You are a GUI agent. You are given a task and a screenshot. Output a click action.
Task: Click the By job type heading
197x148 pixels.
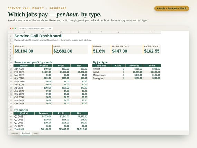(100, 62)
